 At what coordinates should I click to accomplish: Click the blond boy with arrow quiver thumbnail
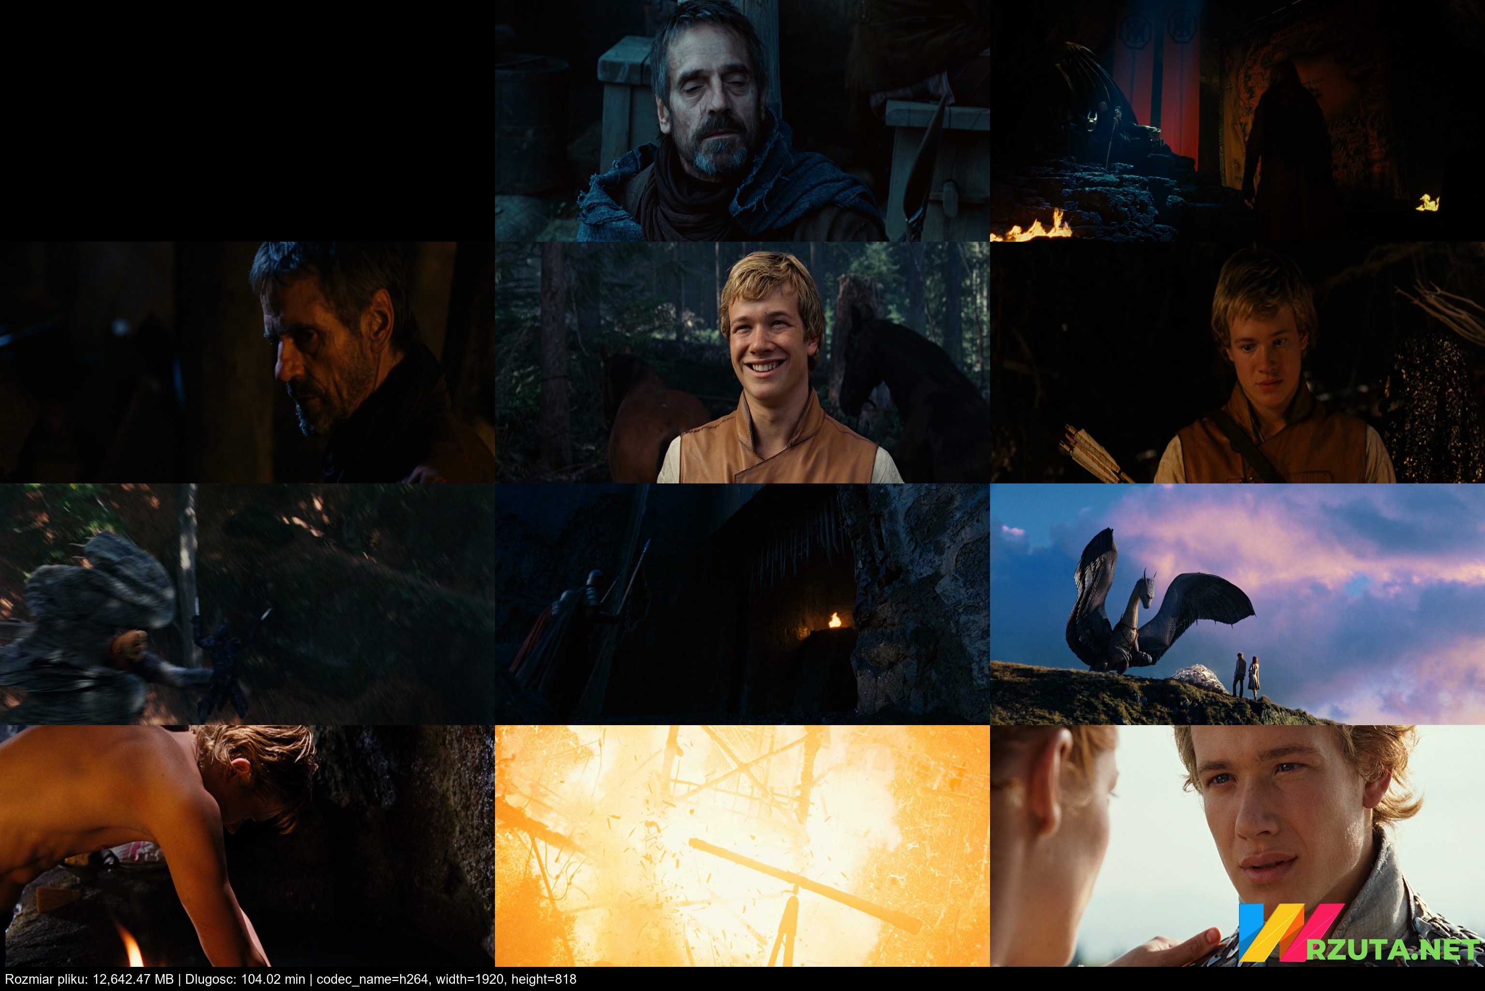click(1237, 362)
